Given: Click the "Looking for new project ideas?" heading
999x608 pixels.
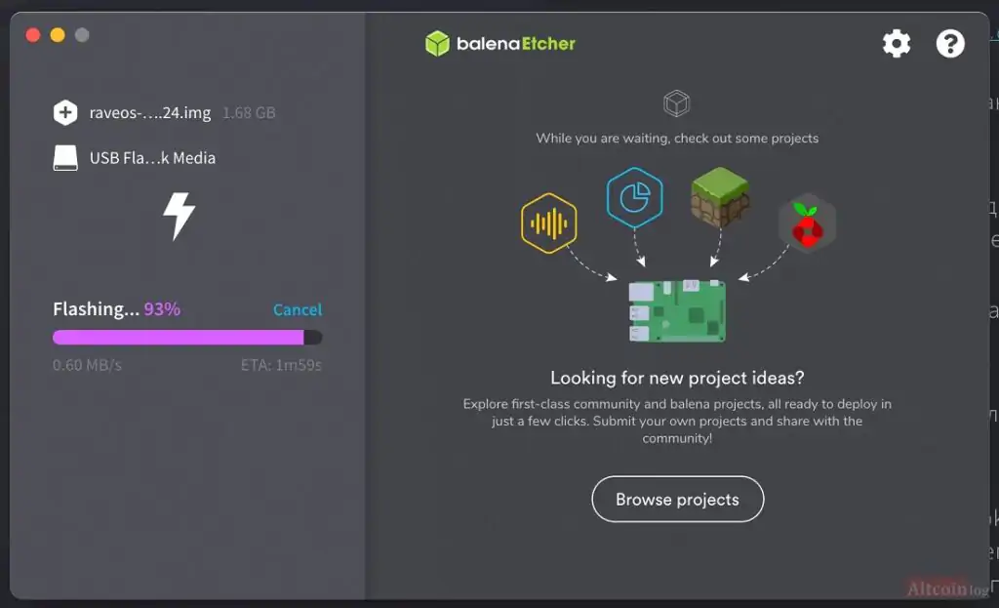Looking at the screenshot, I should point(677,378).
